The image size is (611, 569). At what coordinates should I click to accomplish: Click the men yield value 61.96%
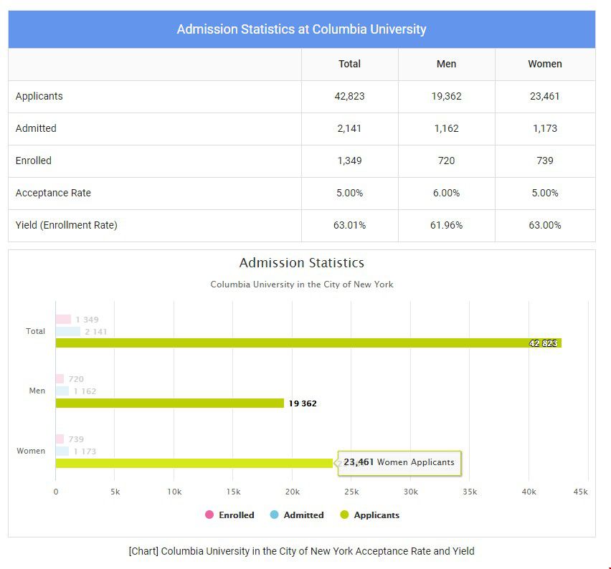446,225
